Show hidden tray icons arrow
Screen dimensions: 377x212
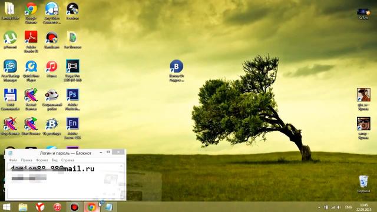tap(319, 207)
